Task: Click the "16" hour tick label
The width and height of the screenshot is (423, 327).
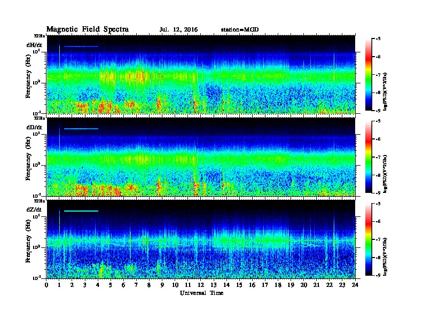Action: [x=252, y=285]
